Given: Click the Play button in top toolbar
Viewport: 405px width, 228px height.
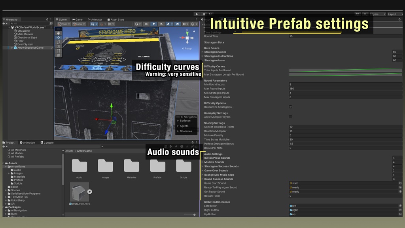Looking at the screenshot, I should tap(197, 14).
